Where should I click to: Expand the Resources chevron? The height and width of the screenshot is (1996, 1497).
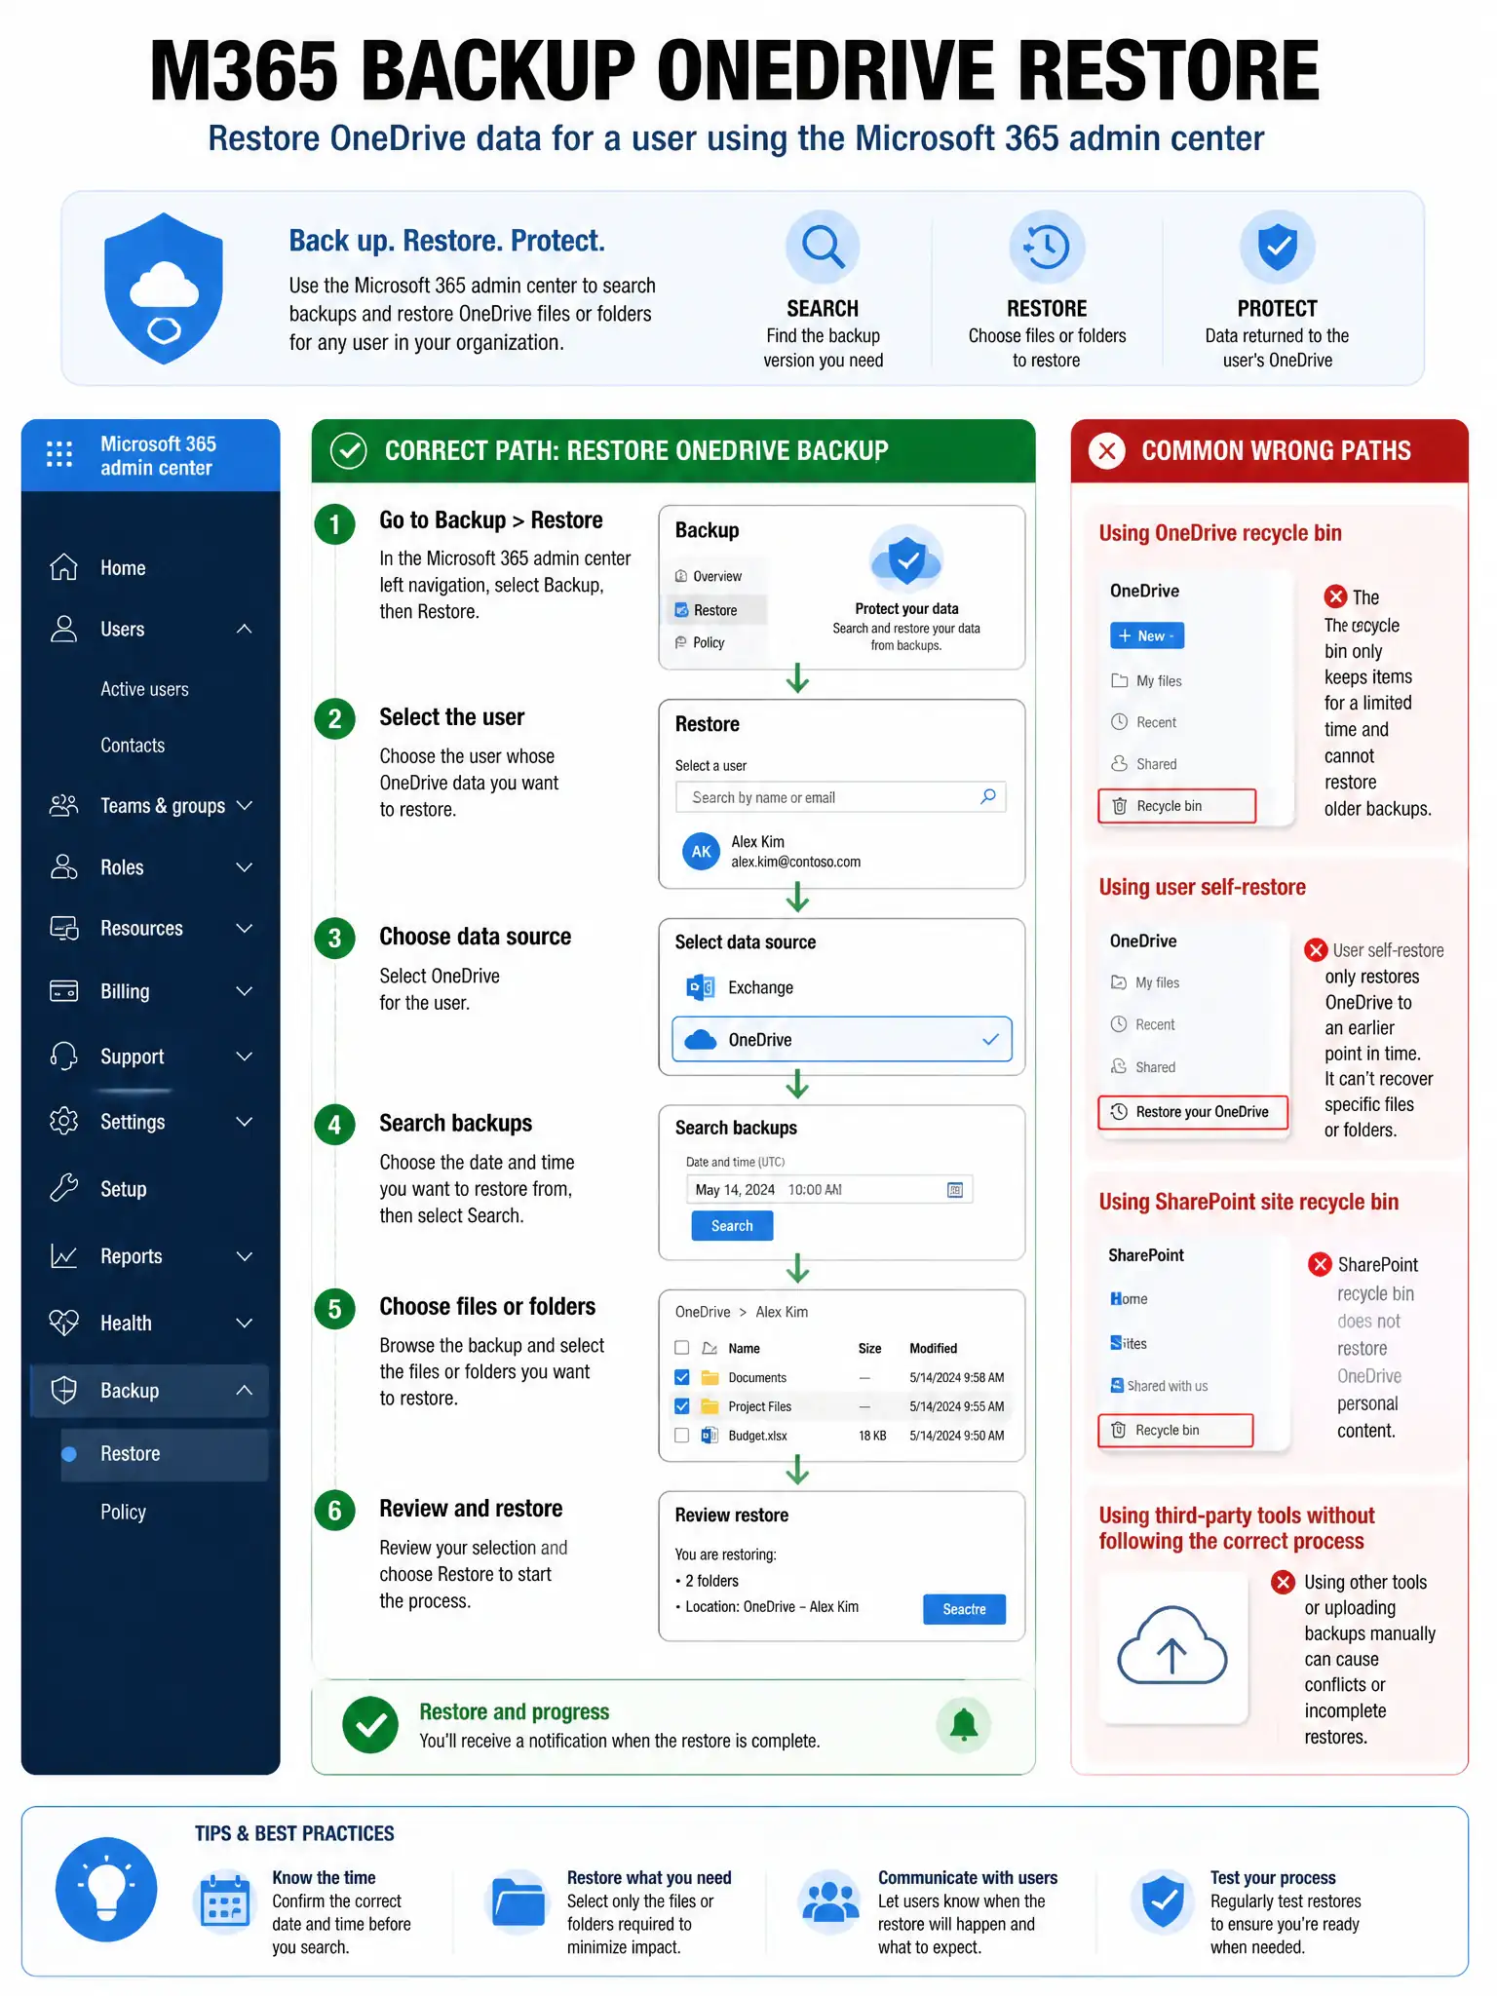point(244,928)
